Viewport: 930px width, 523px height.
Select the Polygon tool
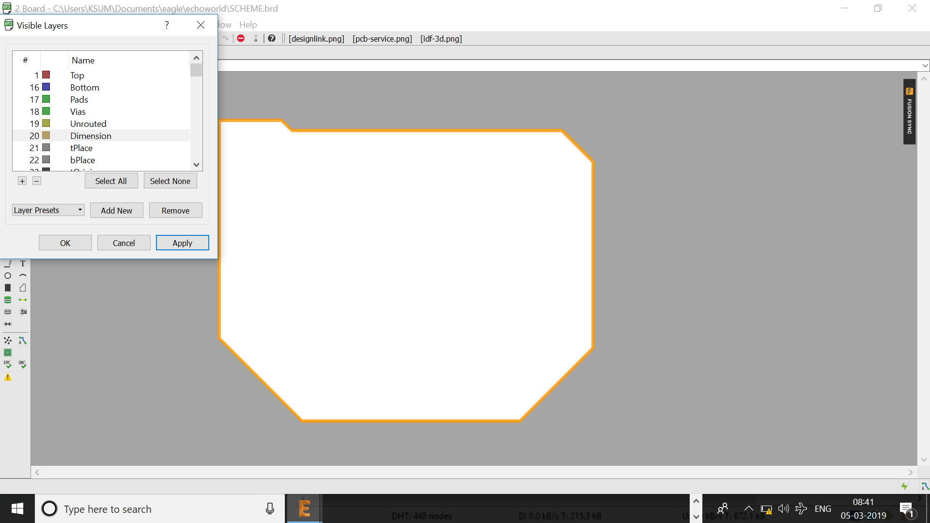click(23, 288)
